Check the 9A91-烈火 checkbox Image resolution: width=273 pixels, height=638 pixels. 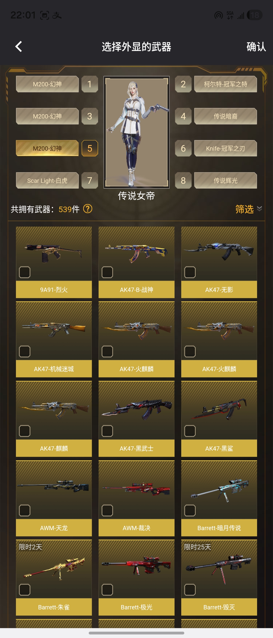click(x=25, y=272)
